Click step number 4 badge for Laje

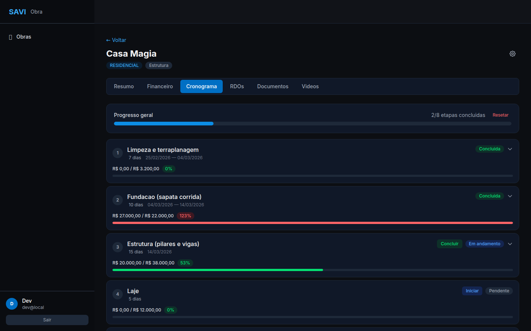(x=118, y=294)
